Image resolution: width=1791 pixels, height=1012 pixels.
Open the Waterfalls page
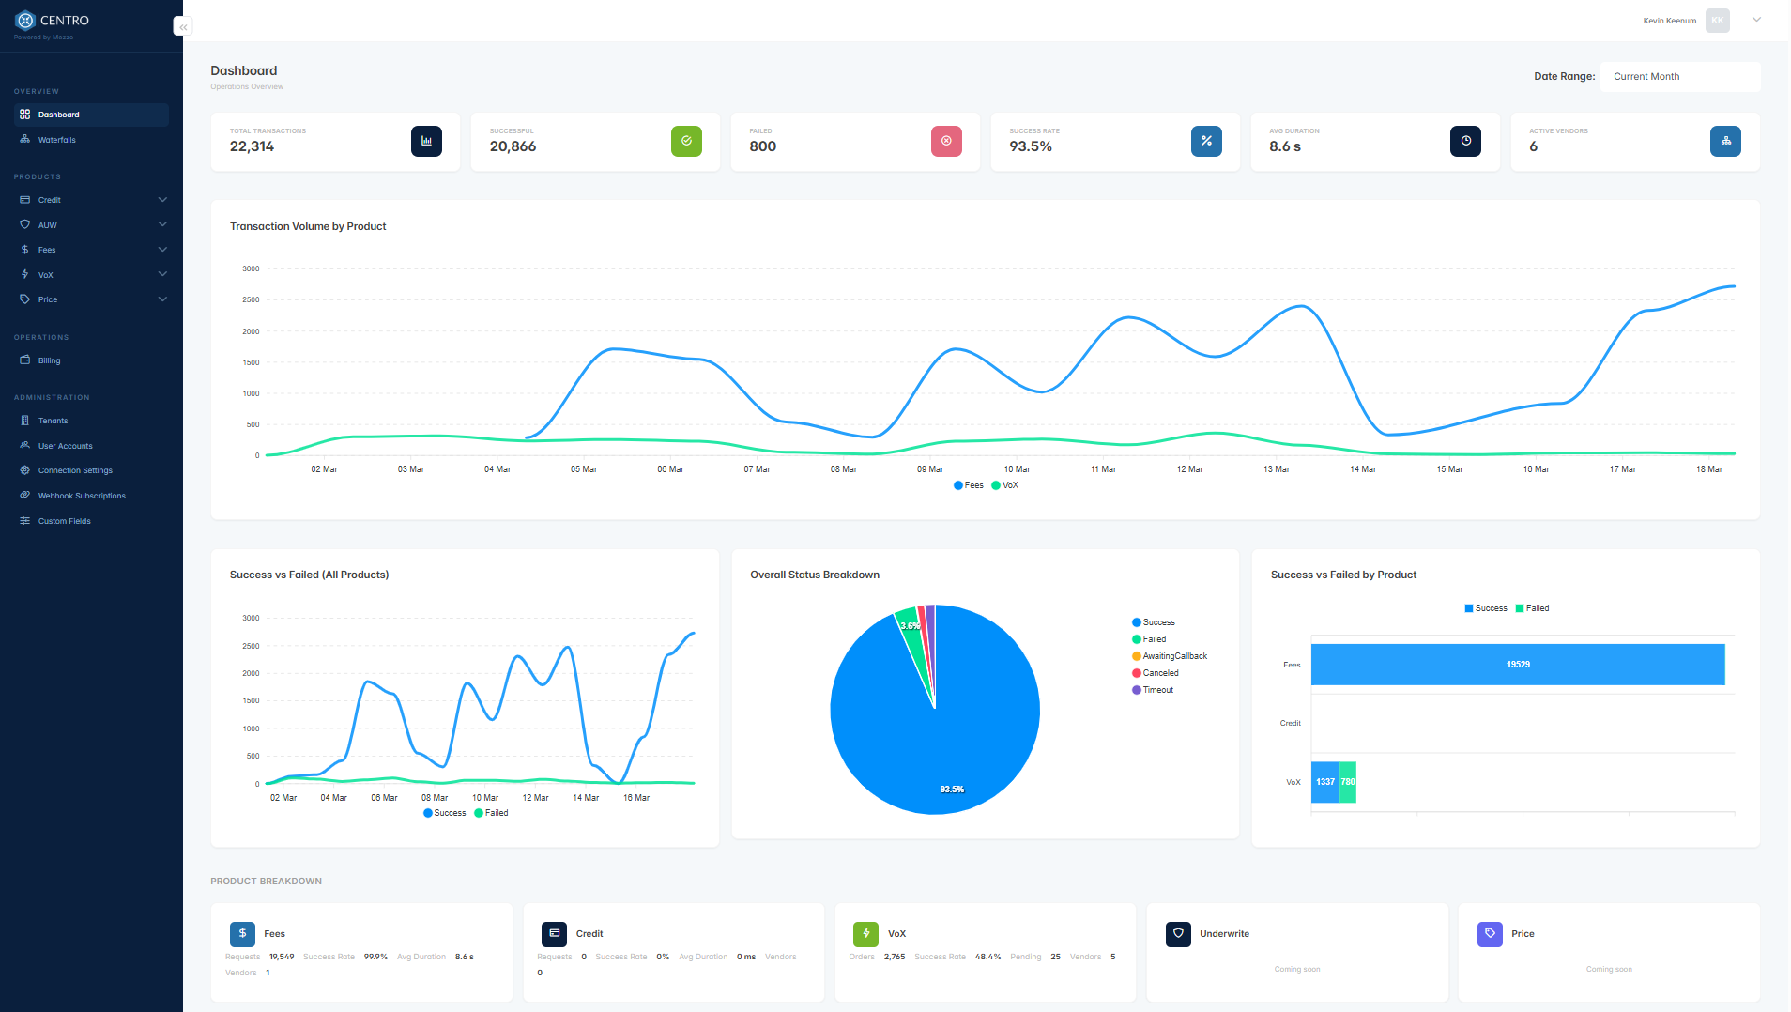click(x=57, y=140)
